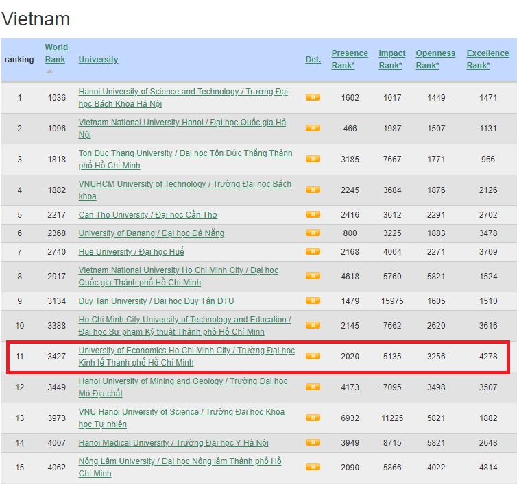
Task: Open Hanoi University of Mining and Geology link
Action: (x=183, y=387)
